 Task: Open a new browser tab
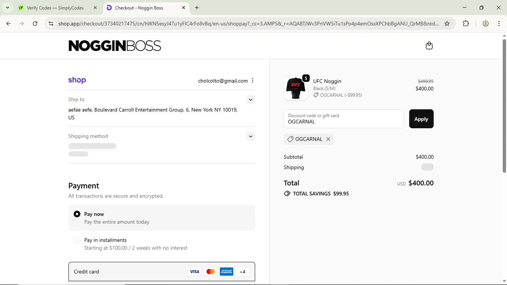[x=197, y=8]
